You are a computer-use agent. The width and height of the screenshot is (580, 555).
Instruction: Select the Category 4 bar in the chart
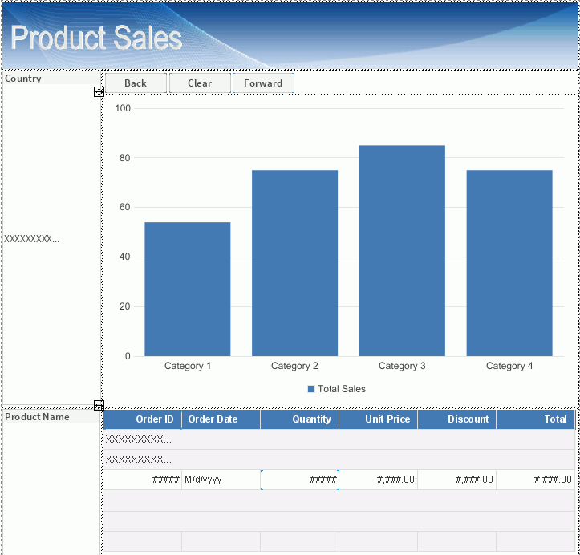click(509, 263)
